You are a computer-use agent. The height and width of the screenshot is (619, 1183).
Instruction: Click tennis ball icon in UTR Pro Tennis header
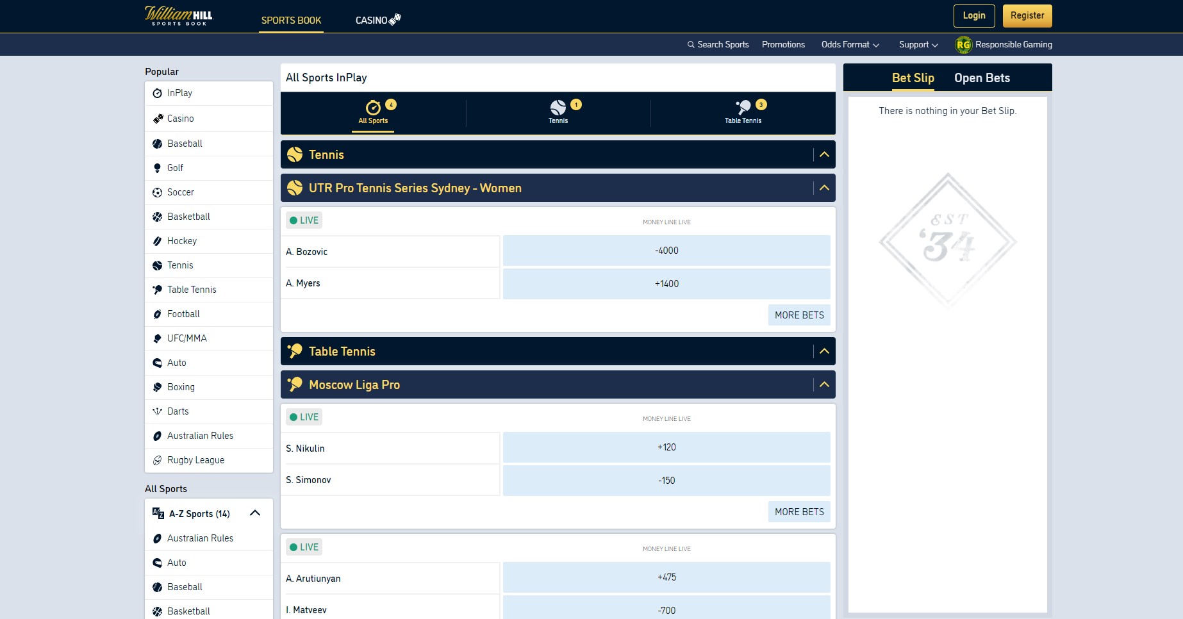tap(295, 188)
